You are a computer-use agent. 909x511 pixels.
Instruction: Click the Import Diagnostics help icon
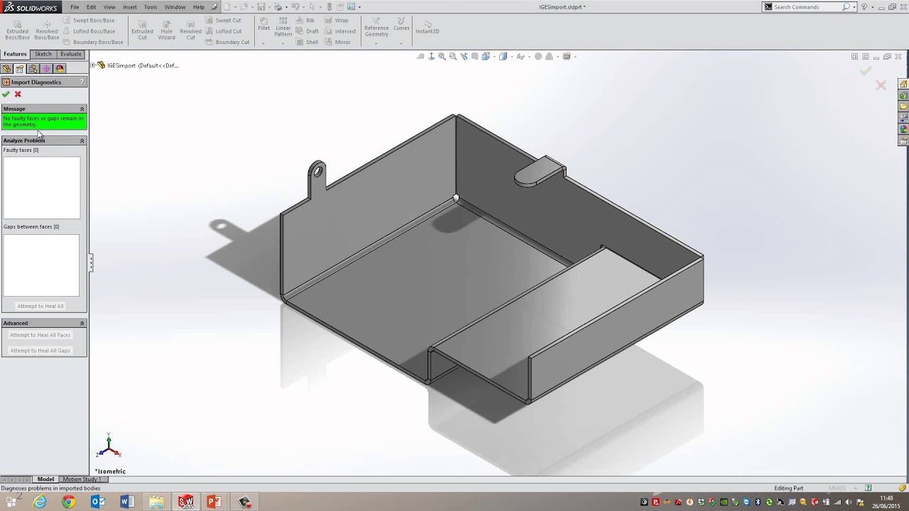82,82
